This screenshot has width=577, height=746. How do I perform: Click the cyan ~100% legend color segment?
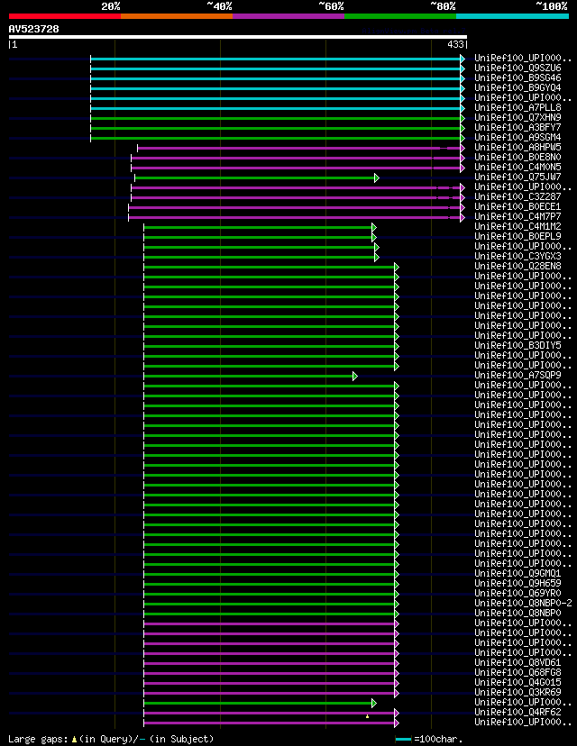point(512,16)
